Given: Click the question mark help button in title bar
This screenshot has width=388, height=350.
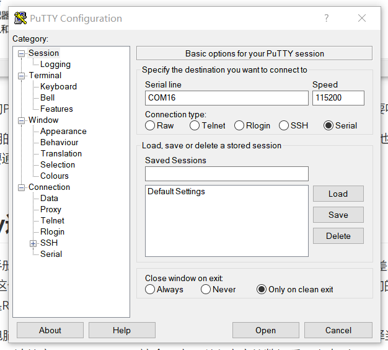Looking at the screenshot, I should pos(327,18).
